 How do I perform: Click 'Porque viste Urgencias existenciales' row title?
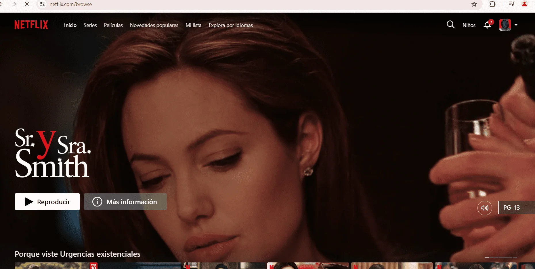pos(78,254)
